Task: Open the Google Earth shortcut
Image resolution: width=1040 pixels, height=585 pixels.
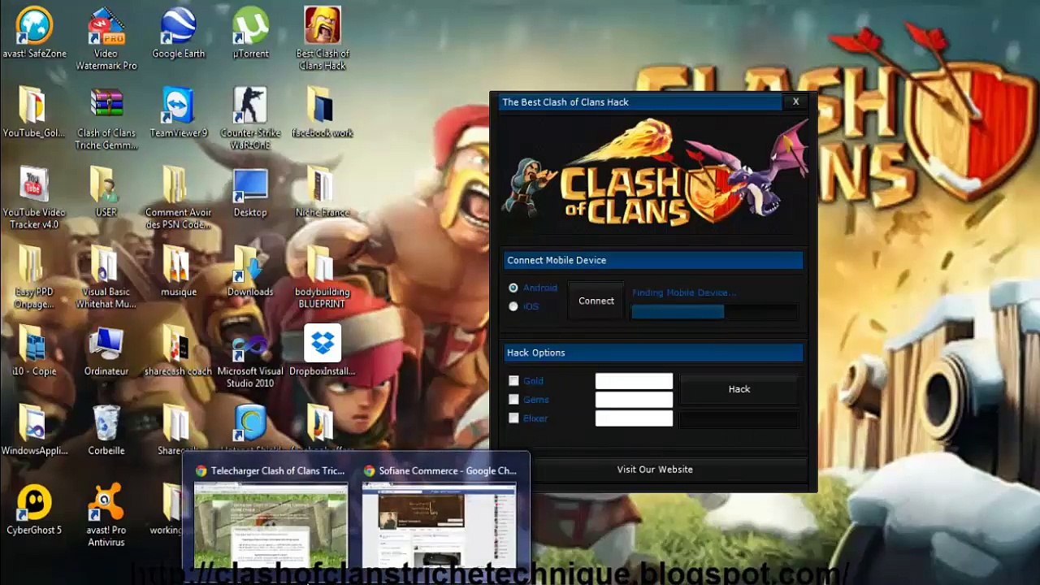Action: pyautogui.click(x=179, y=34)
